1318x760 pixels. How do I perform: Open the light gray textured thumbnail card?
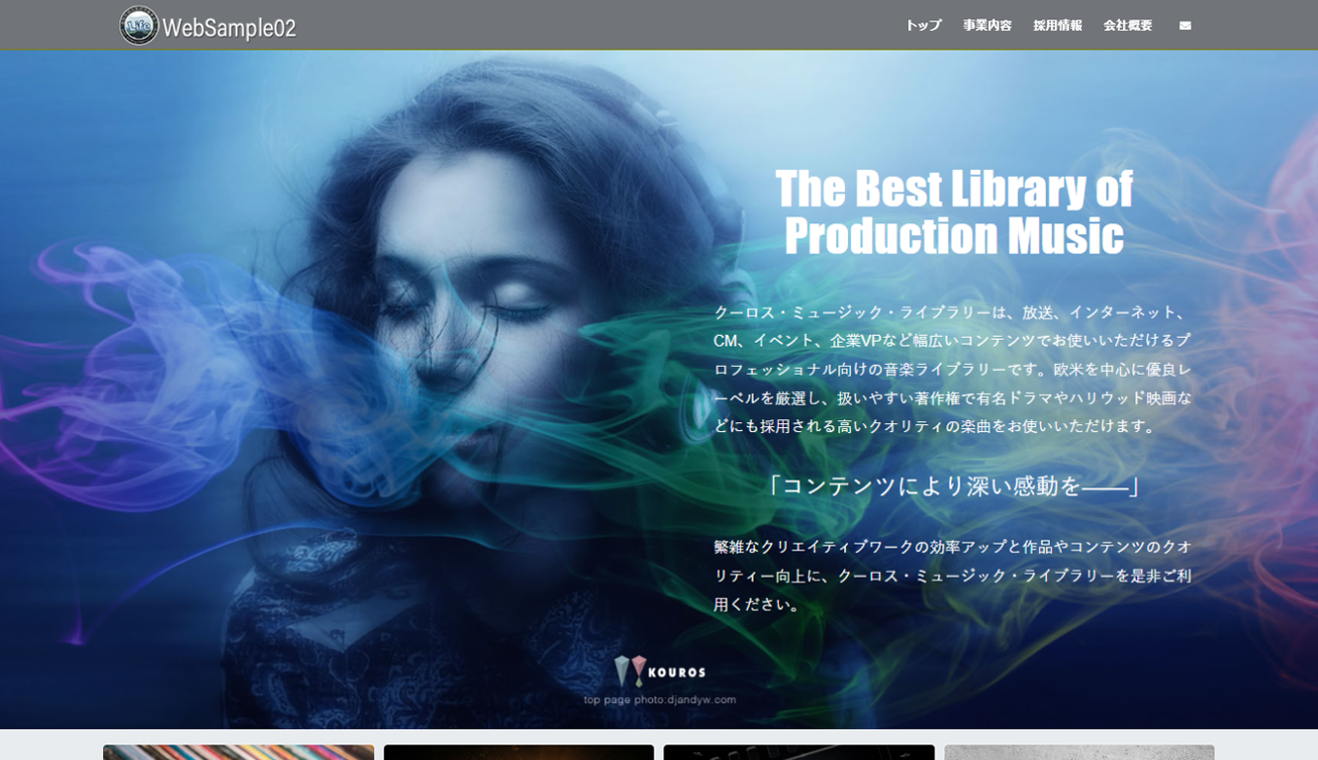coord(1078,751)
